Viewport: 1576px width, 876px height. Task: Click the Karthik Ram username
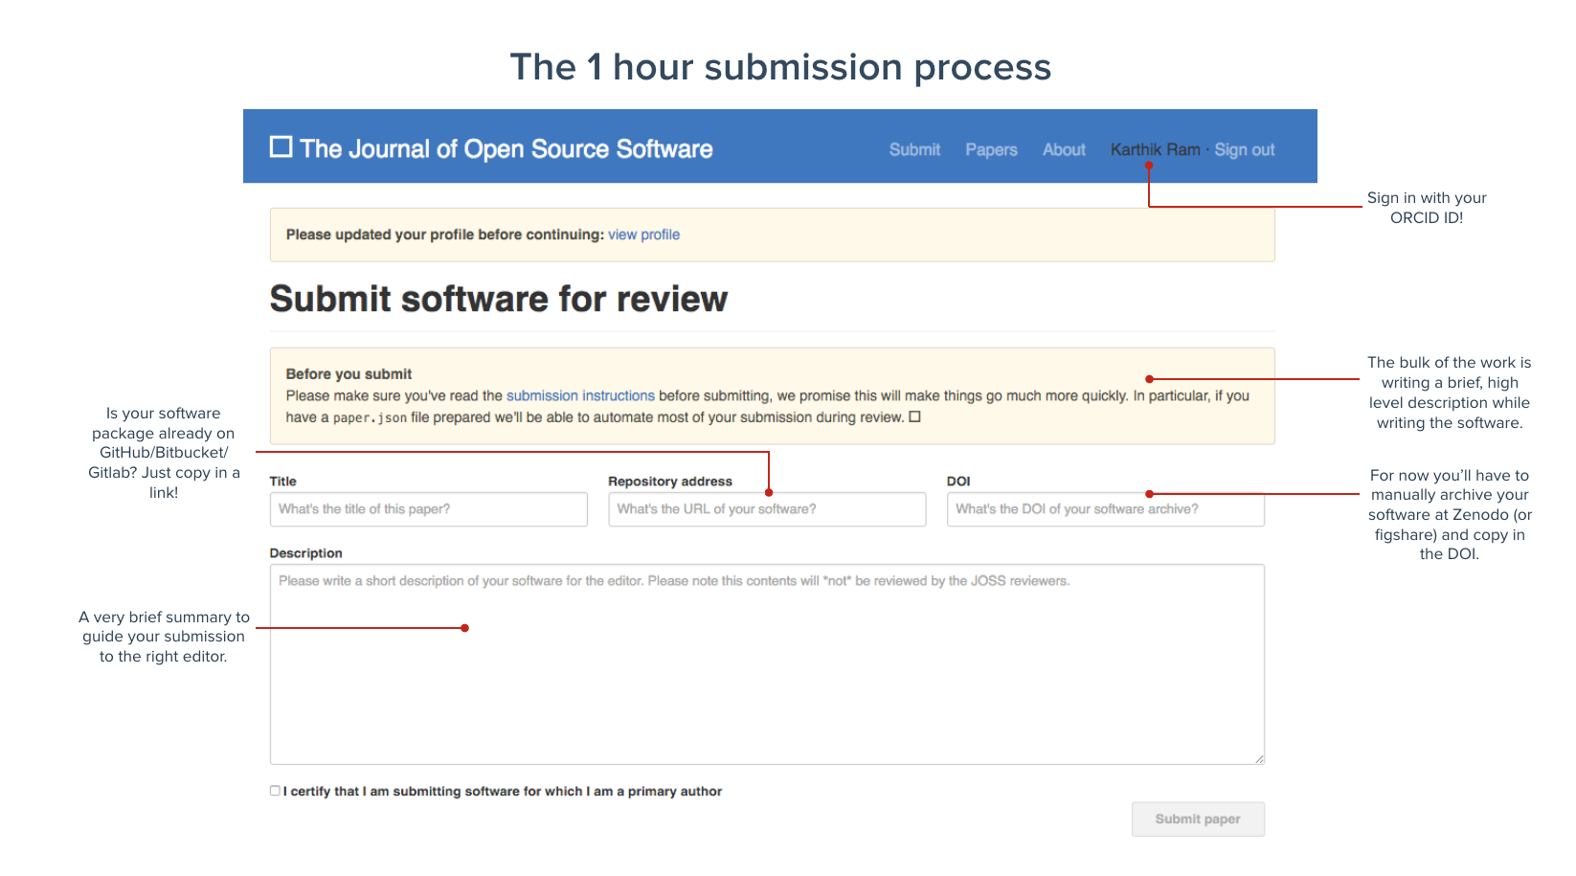(x=1154, y=150)
